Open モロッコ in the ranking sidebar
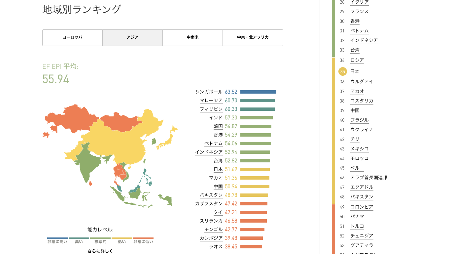 (x=360, y=158)
